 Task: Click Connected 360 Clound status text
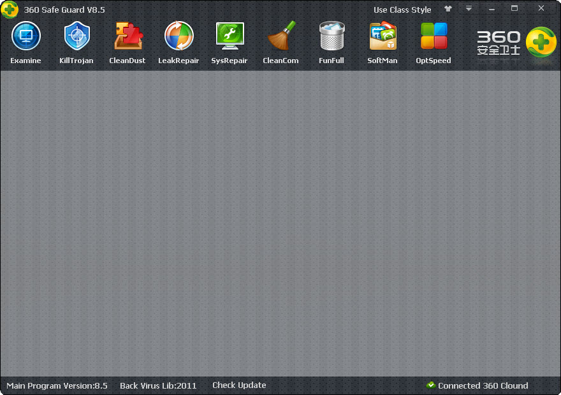tap(483, 385)
